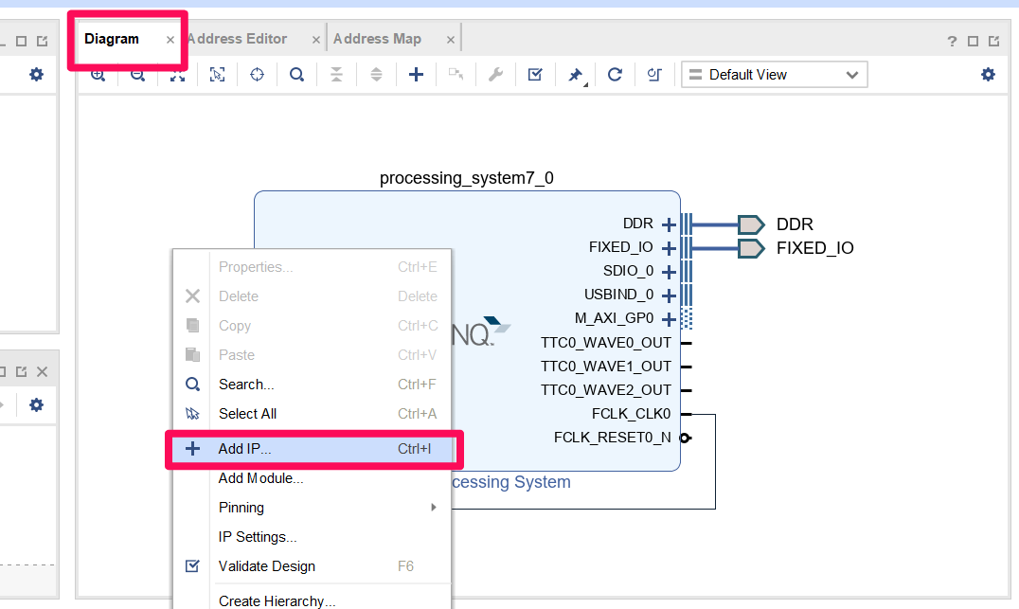This screenshot has width=1019, height=609.
Task: Expand the FIXED_IO interface plus sign
Action: [x=669, y=248]
